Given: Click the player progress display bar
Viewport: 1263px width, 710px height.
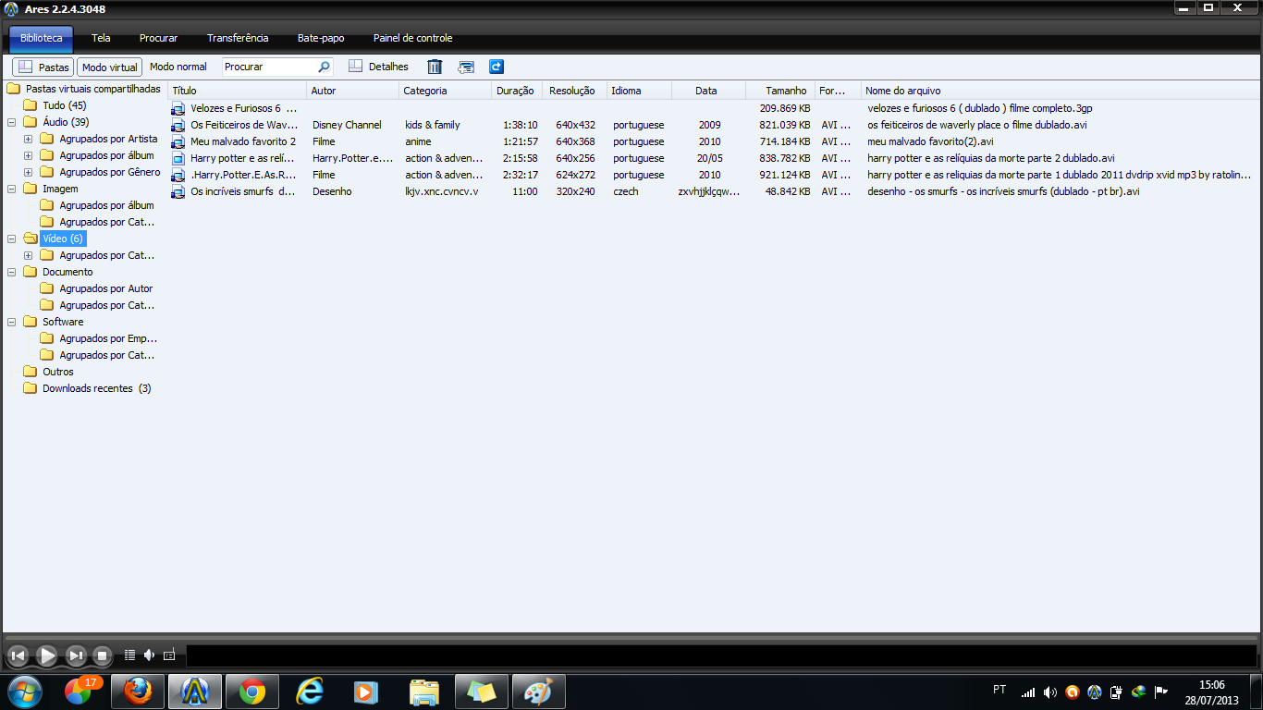Looking at the screenshot, I should [x=721, y=655].
